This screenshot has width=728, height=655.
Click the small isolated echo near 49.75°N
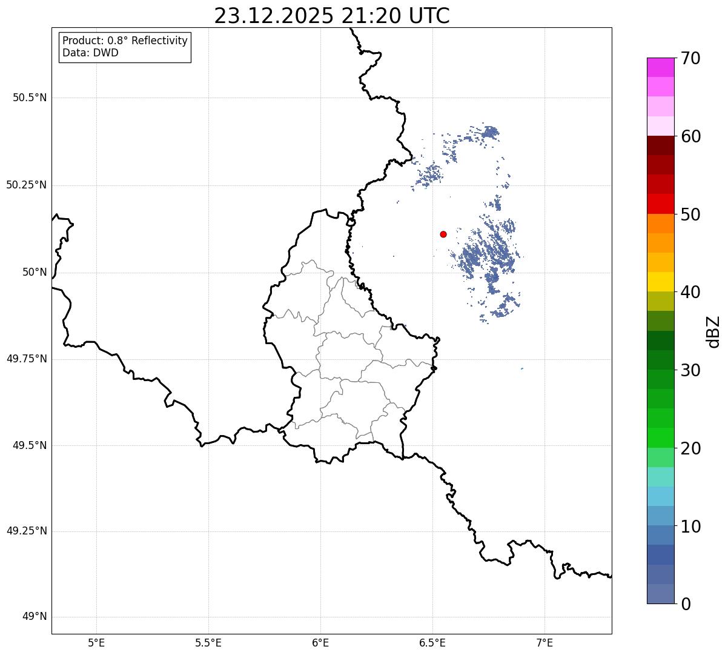522,368
